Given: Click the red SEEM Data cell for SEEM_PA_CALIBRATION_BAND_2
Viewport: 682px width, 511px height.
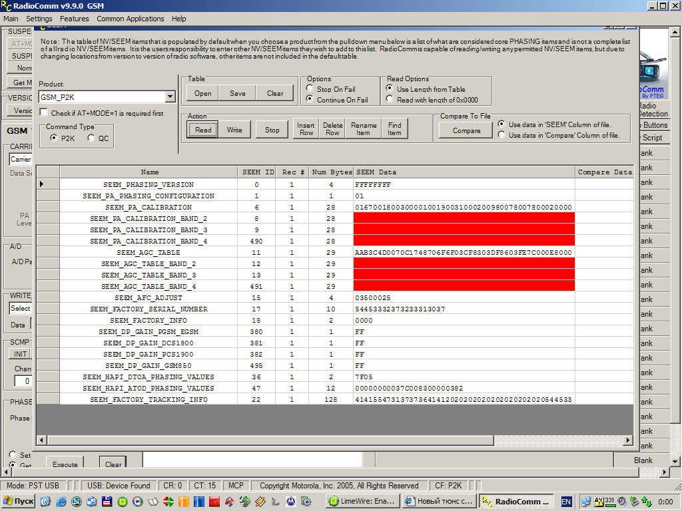Looking at the screenshot, I should point(464,218).
